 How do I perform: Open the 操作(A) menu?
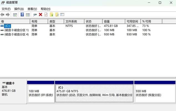(19, 9)
